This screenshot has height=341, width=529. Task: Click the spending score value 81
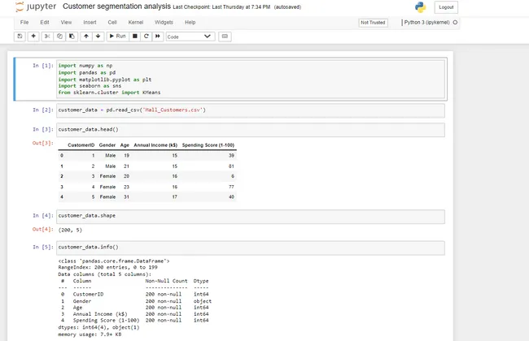coord(231,166)
